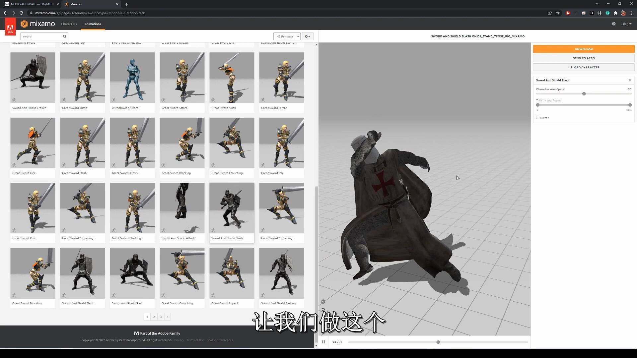
Task: Select Great Sword Jump thumbnail
Action: 83,78
